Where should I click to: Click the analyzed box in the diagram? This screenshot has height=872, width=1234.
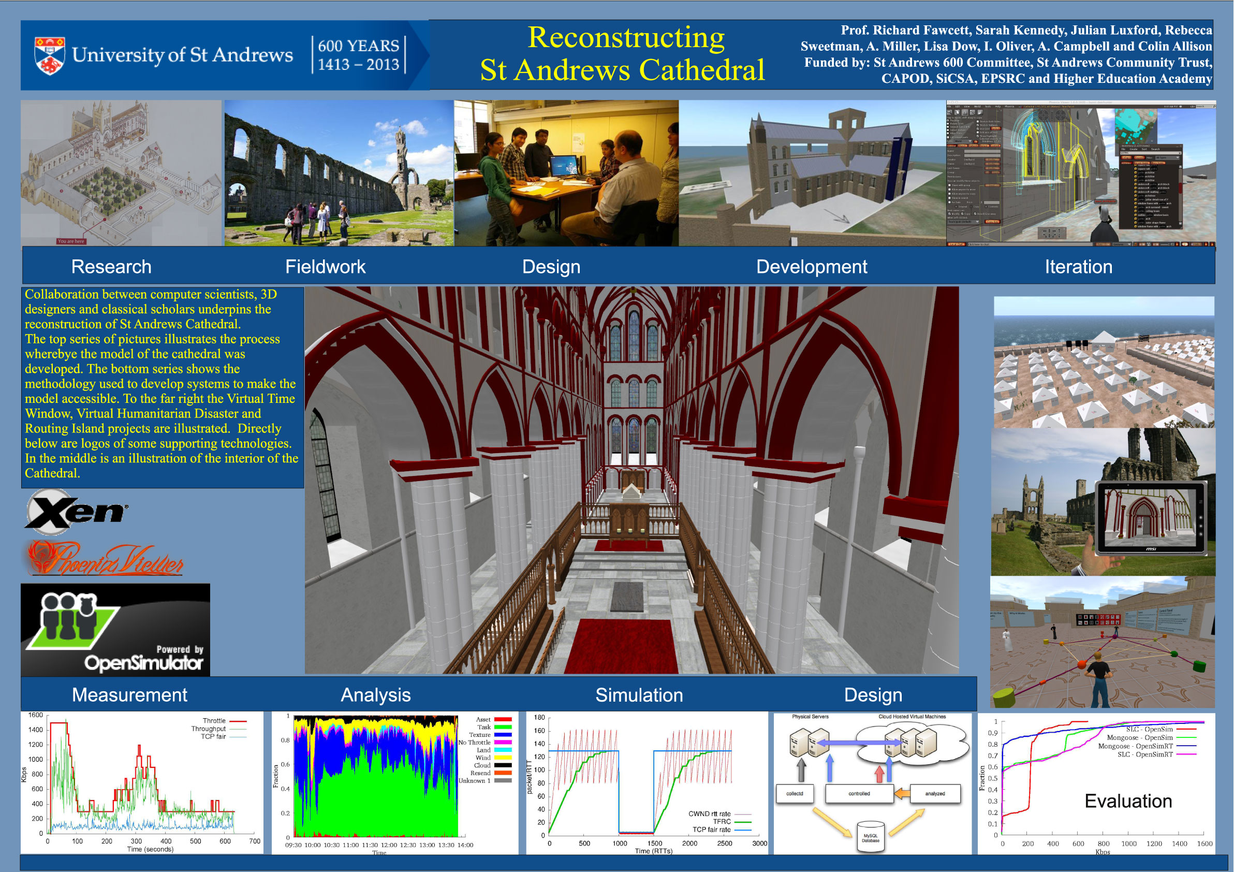pos(935,793)
